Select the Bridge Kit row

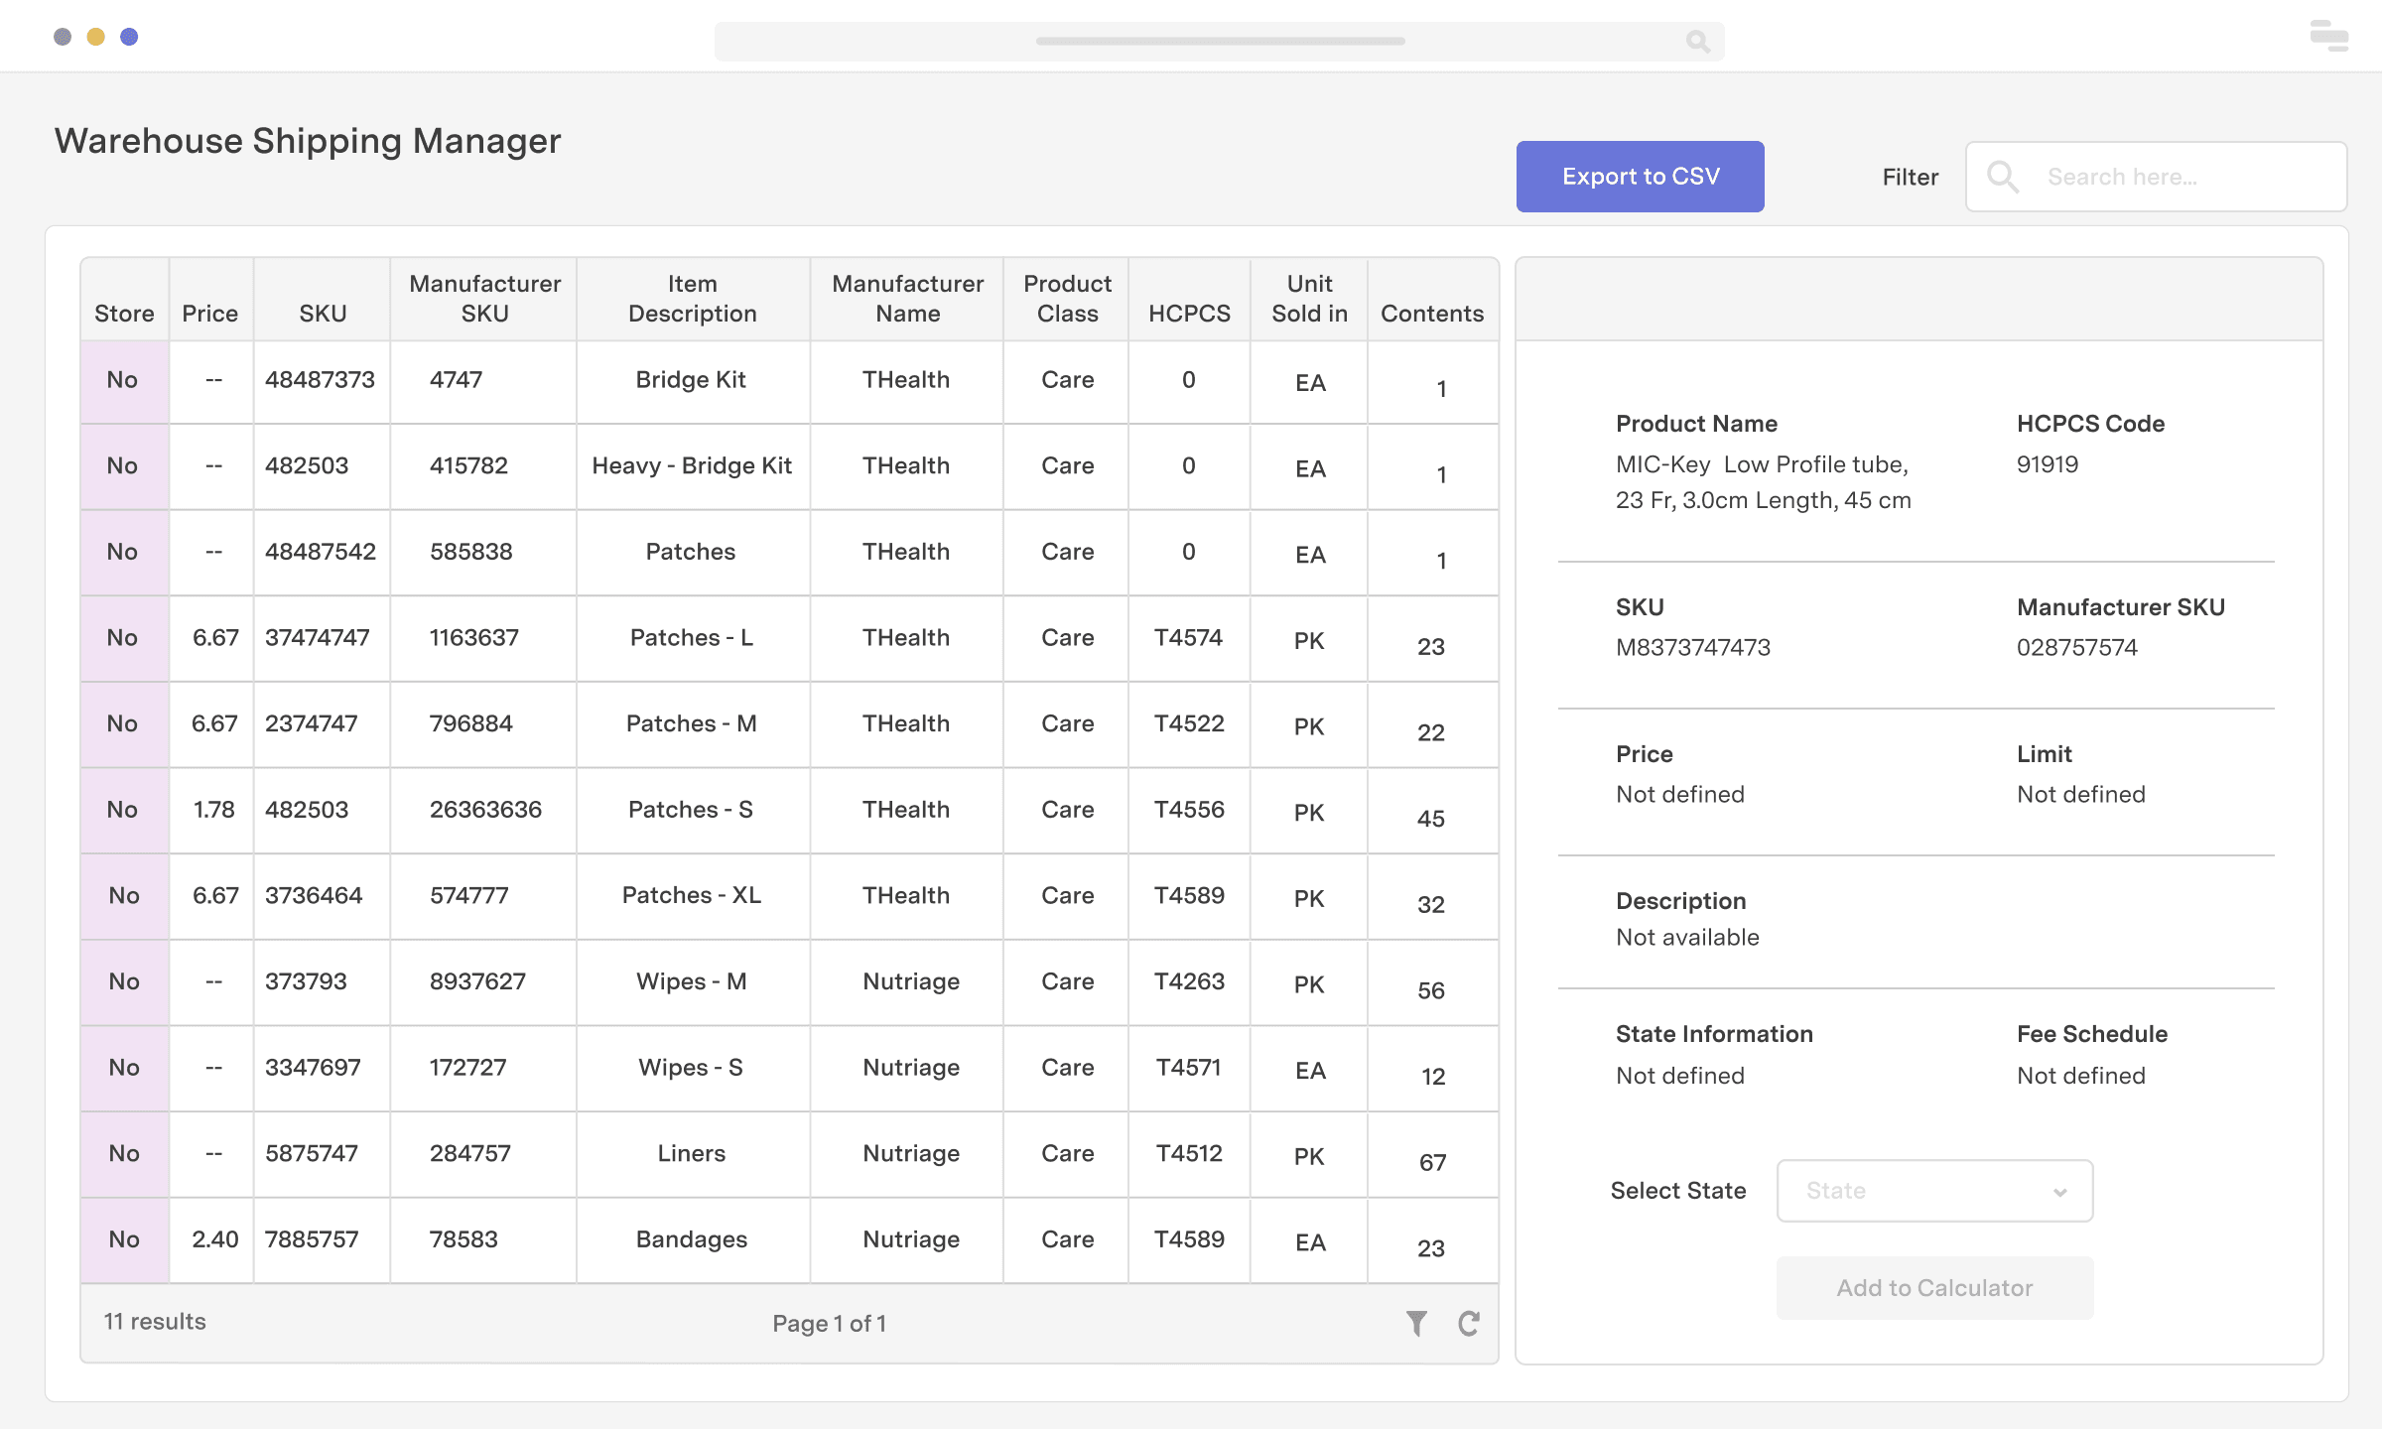pos(692,379)
